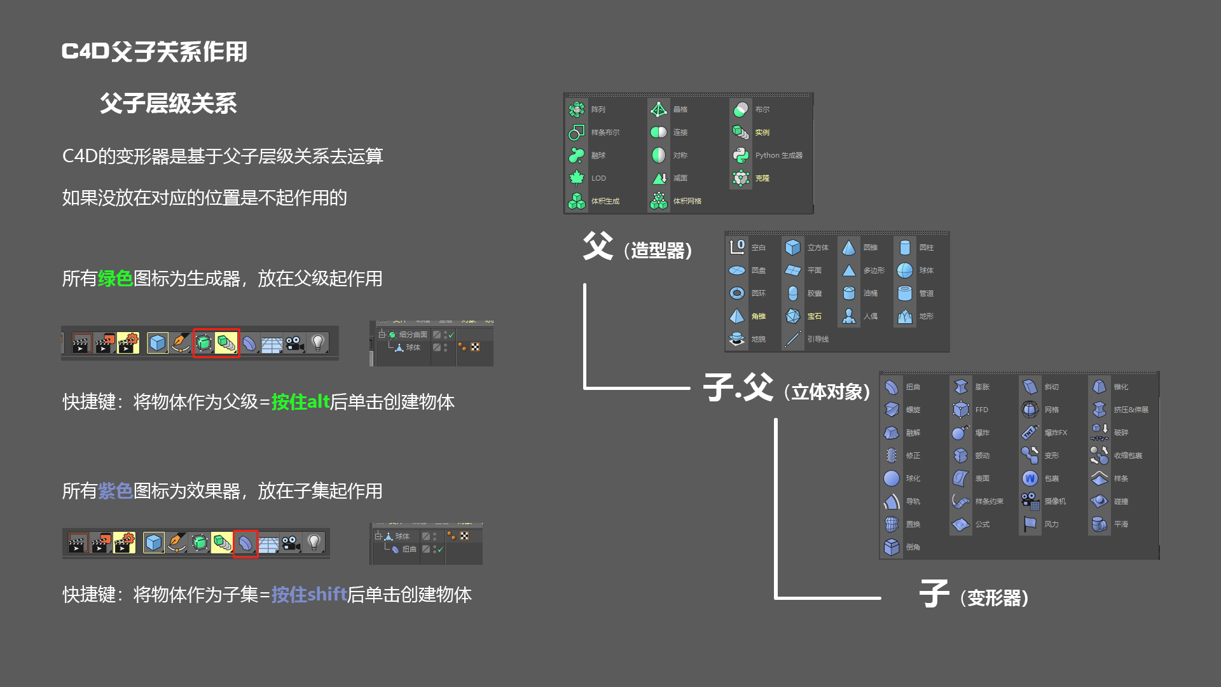Collapse the 球体 node containing 扭曲
This screenshot has height=687, width=1221.
click(x=378, y=536)
